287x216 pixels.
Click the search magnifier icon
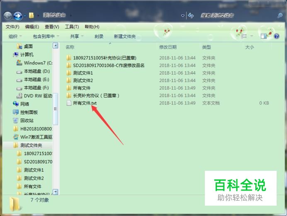tap(280, 15)
